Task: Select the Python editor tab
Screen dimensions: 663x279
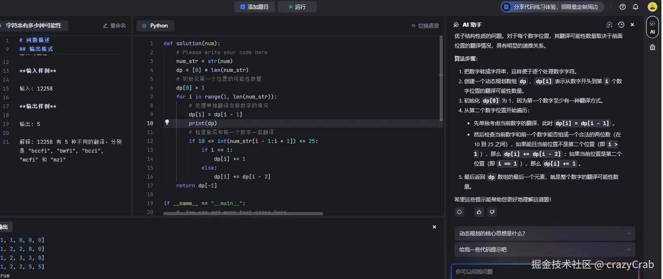Action: coord(155,25)
